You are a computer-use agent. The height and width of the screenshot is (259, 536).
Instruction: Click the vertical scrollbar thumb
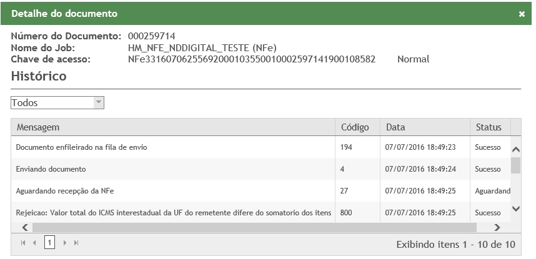(515, 165)
